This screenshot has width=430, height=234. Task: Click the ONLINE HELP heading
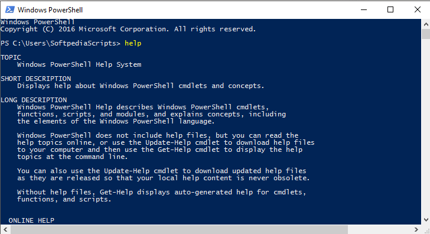(31, 220)
